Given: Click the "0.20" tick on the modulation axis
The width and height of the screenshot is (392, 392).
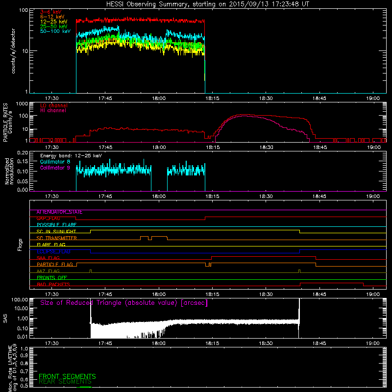Looking at the screenshot, I should click(23, 153).
